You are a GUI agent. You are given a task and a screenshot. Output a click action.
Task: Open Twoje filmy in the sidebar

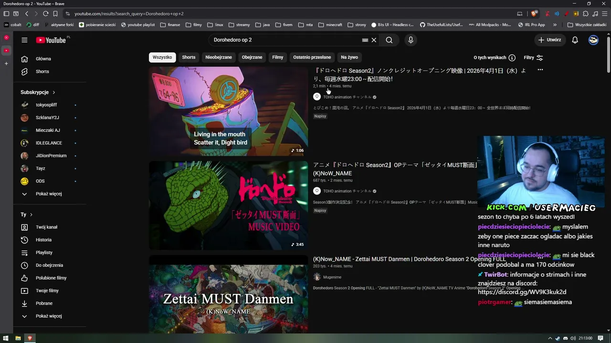50,291
